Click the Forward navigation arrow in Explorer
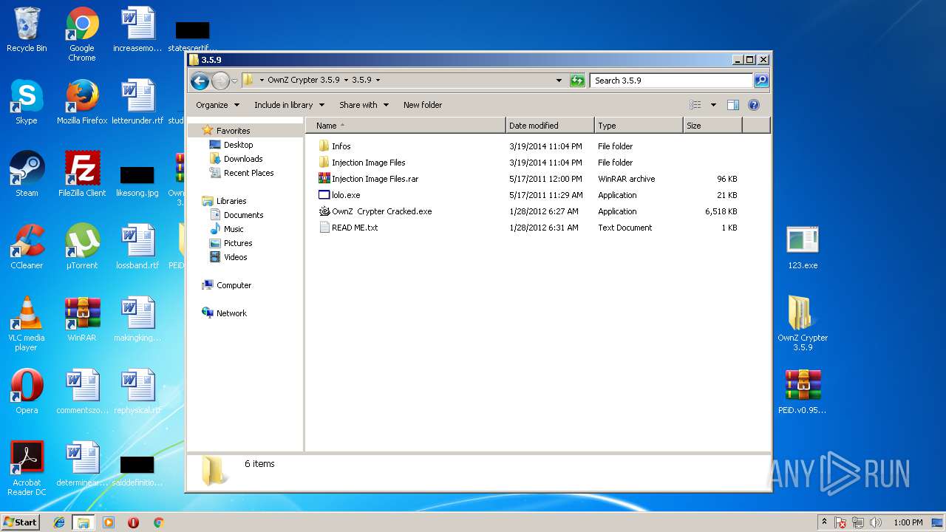Screen dimensions: 946x532 [x=220, y=81]
